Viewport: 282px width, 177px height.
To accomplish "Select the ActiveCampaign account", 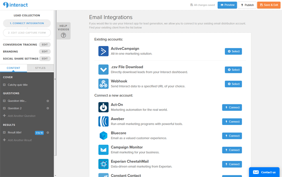I will (233, 51).
